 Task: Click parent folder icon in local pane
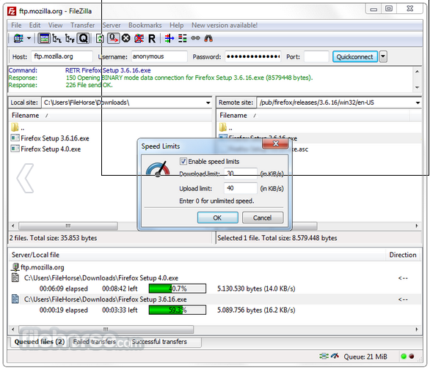15,127
